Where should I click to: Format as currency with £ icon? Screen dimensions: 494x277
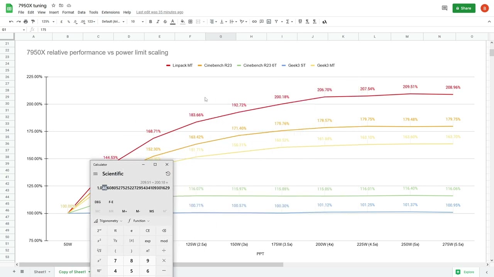[x=61, y=22]
